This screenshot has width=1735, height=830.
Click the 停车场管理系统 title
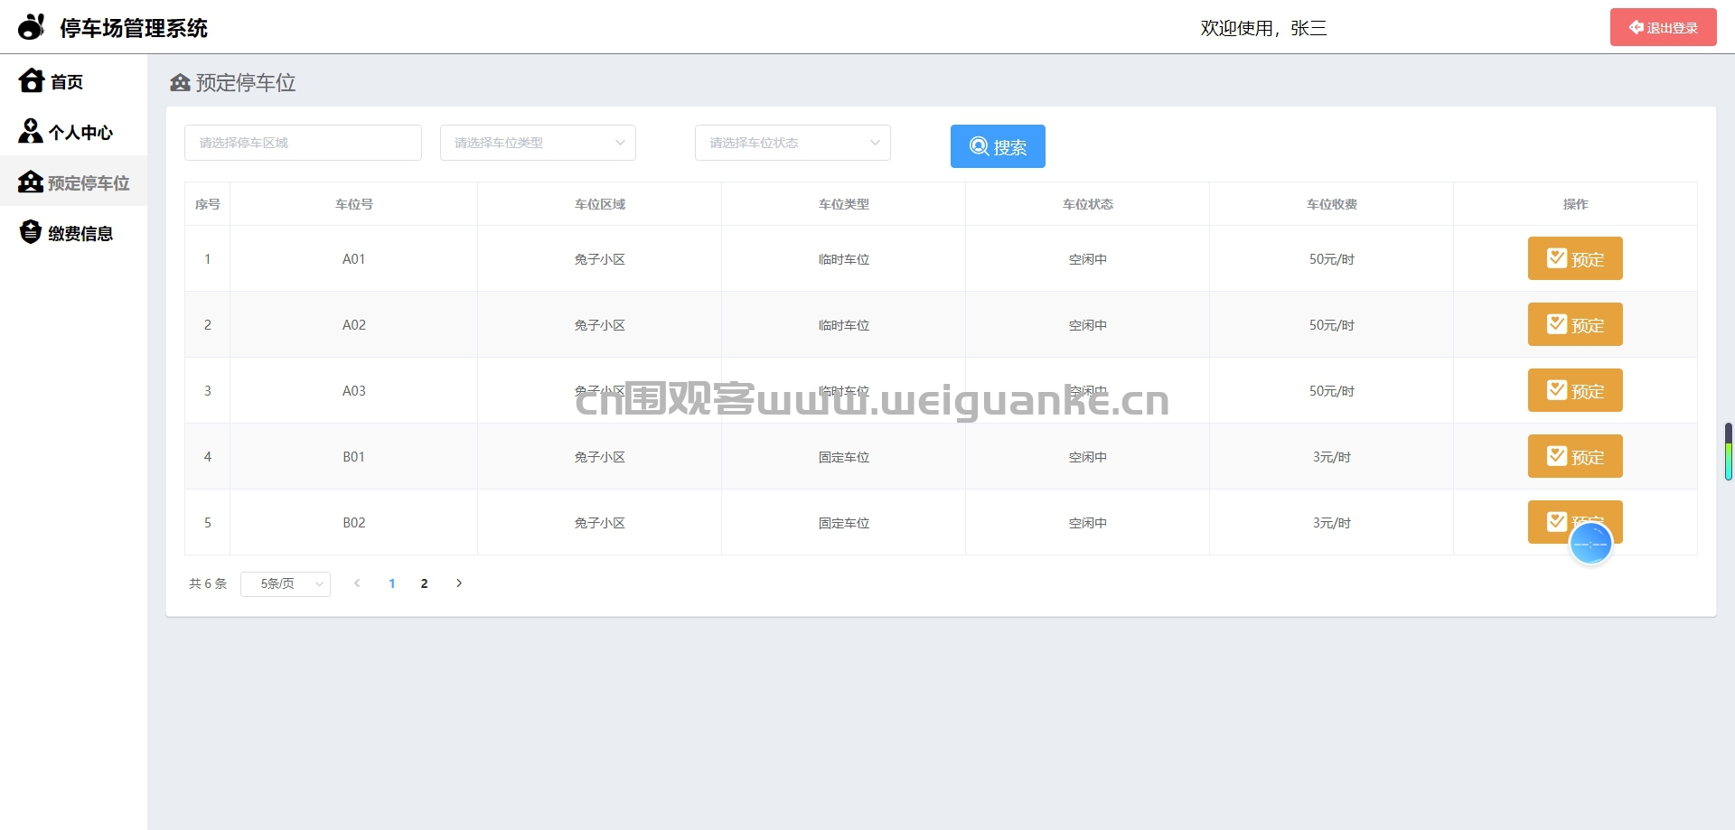pos(134,28)
